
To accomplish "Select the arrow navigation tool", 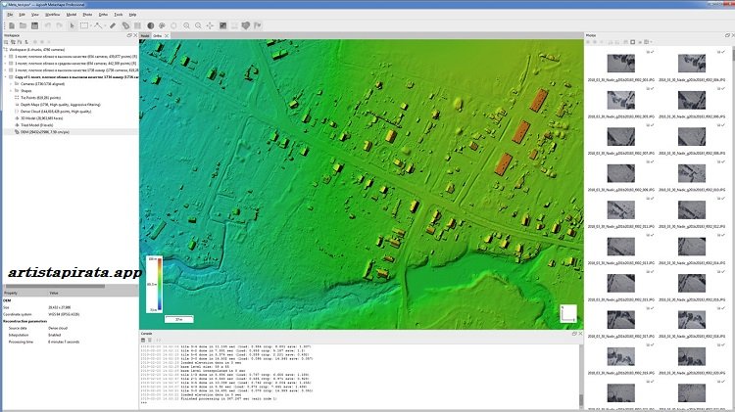I will coord(72,24).
